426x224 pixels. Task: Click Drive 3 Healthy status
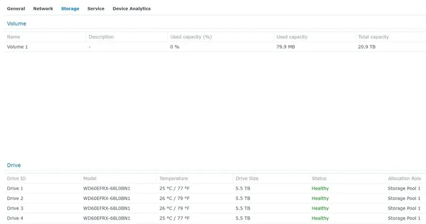(320, 208)
